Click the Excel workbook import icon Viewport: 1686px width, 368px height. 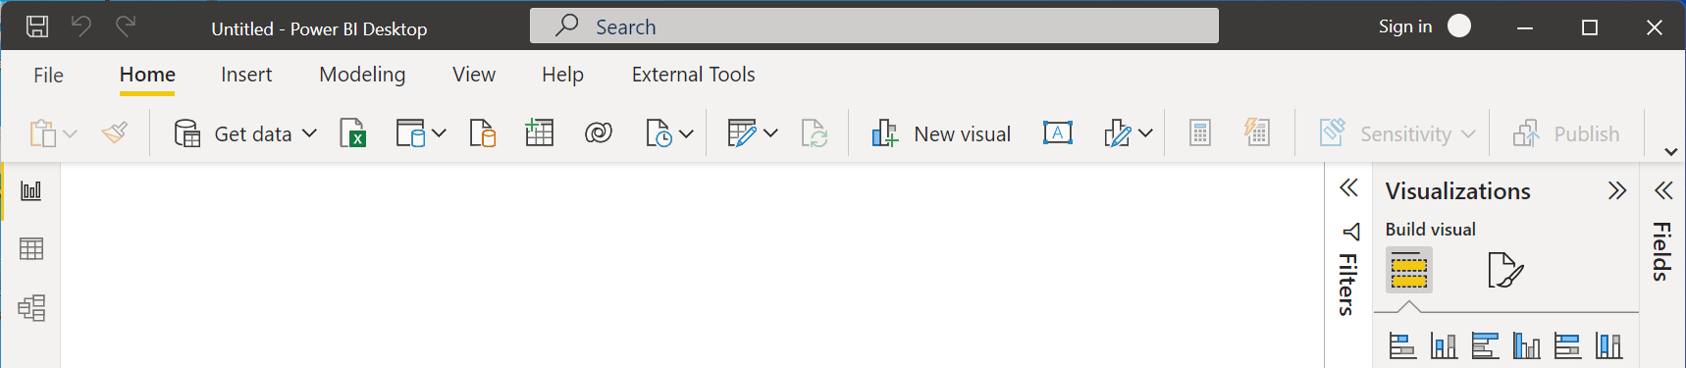(352, 133)
